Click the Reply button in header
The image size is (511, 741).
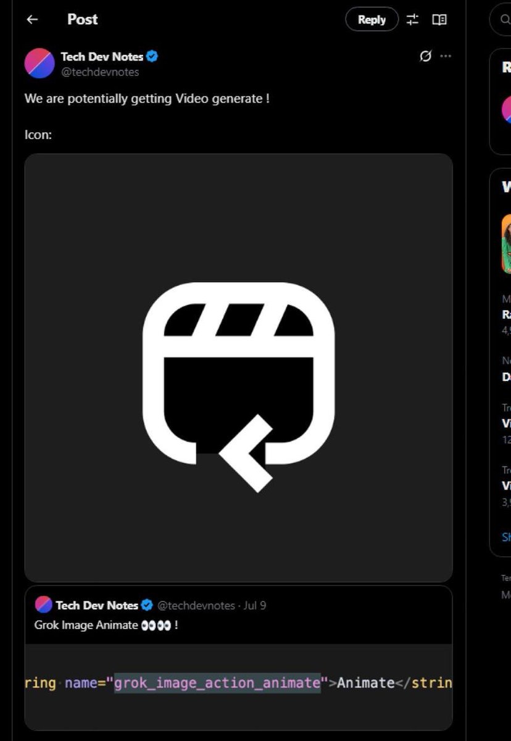coord(372,20)
